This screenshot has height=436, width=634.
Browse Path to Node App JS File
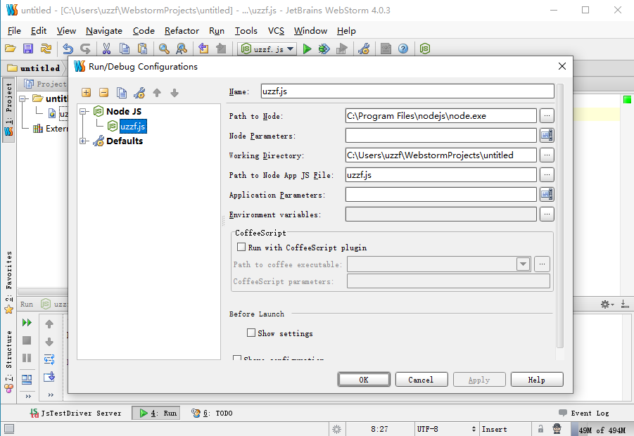547,174
